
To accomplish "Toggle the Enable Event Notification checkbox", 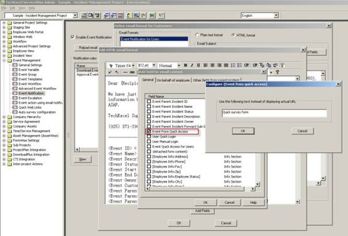I will pos(73,37).
